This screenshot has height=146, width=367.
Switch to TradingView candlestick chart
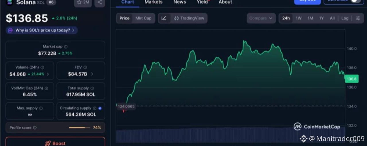click(x=189, y=18)
